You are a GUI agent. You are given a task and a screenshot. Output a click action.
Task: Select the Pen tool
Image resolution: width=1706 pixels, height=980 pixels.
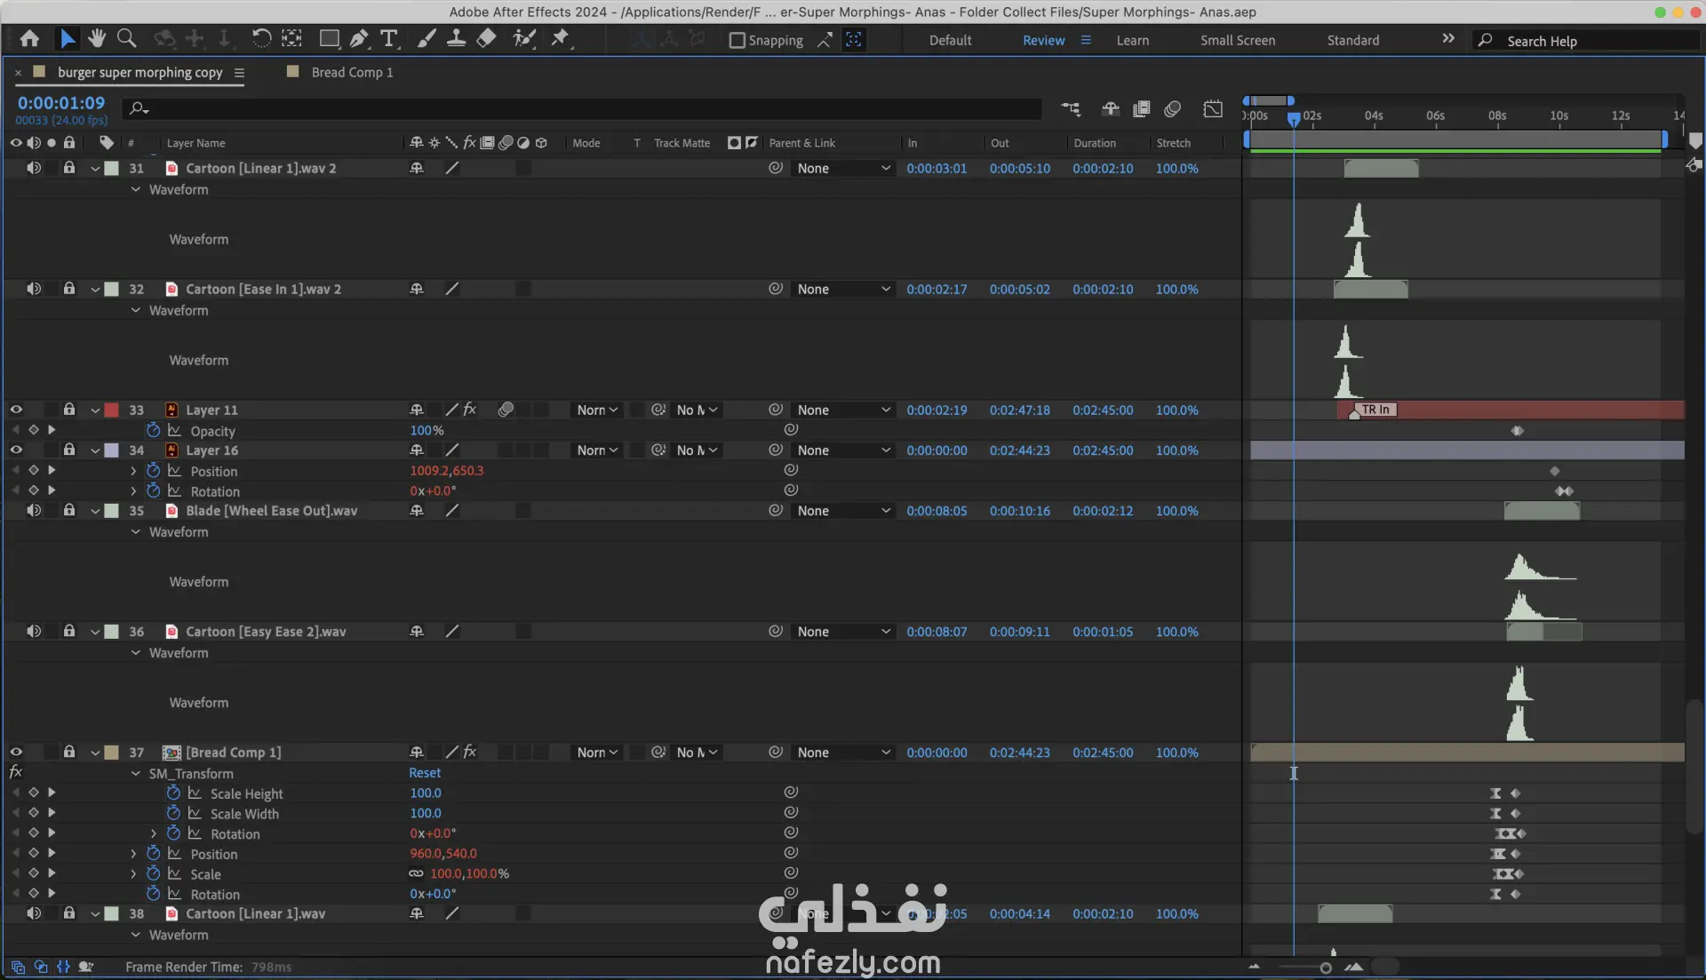(x=358, y=38)
